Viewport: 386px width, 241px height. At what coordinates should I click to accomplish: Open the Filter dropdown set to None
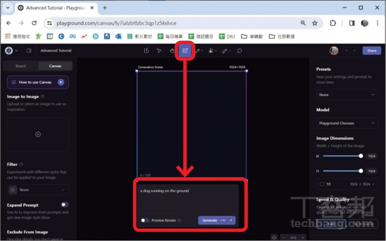click(x=38, y=189)
